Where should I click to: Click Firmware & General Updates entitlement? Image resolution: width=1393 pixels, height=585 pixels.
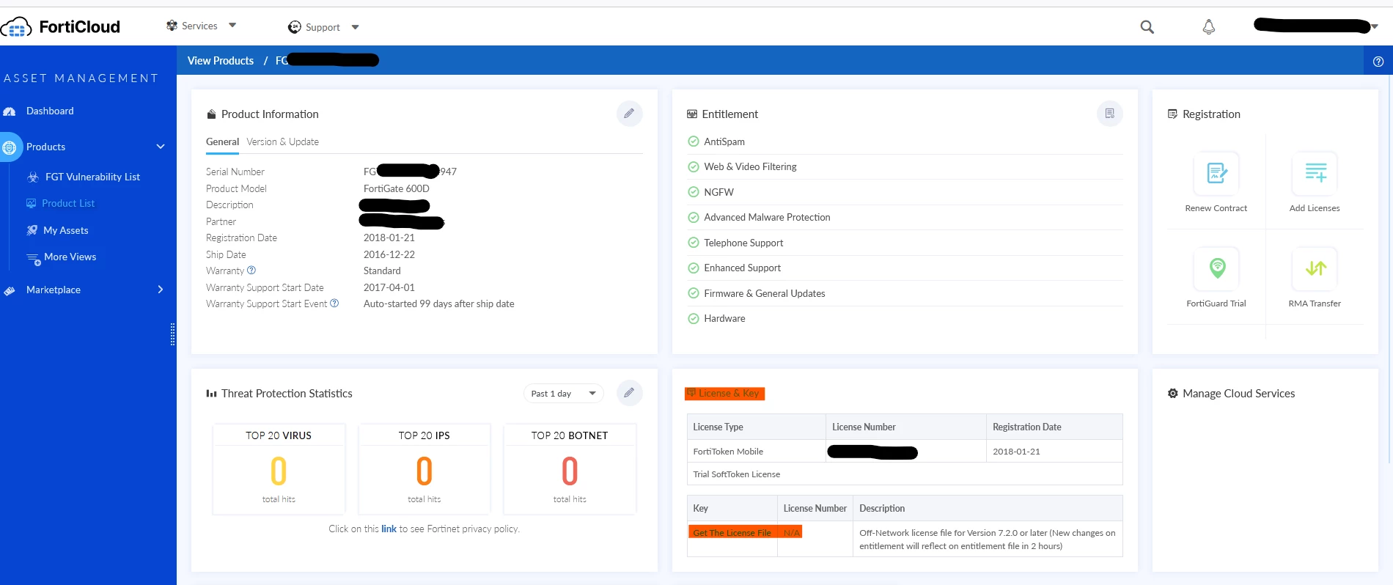pos(905,293)
